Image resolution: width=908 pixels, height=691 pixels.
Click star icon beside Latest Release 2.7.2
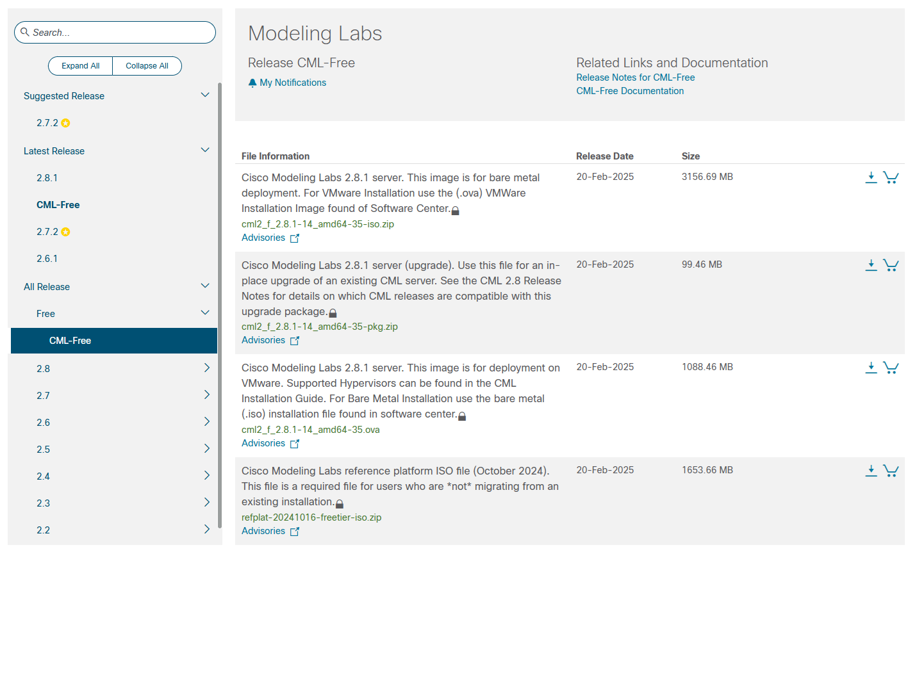pos(65,232)
